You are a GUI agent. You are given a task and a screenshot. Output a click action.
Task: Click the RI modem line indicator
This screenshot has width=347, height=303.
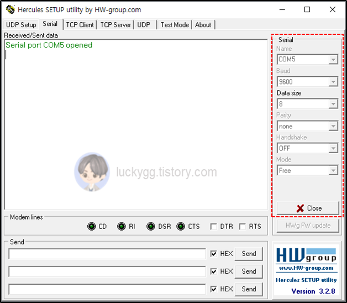[x=121, y=226]
